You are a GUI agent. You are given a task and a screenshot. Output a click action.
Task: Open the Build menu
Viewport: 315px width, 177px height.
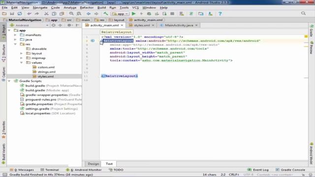[x=102, y=8]
